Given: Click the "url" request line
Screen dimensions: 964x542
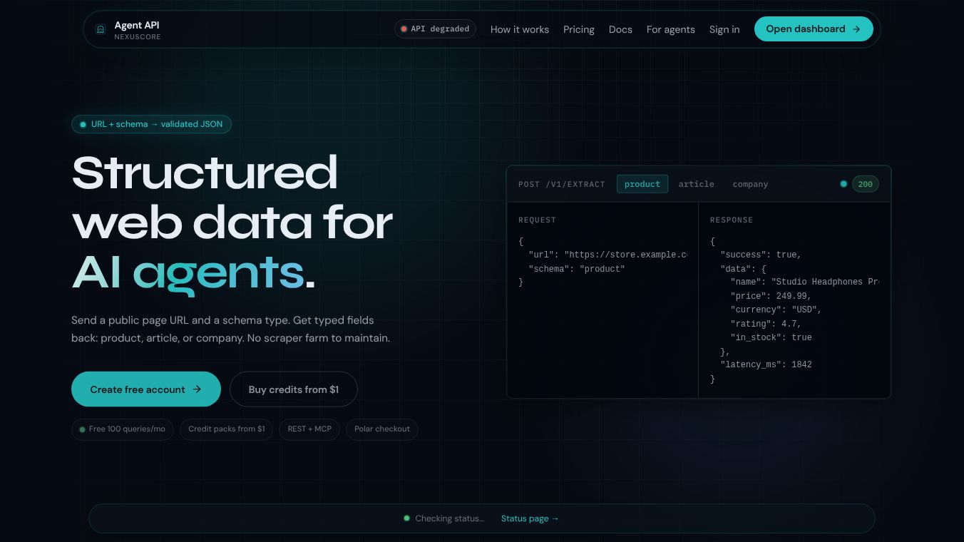Looking at the screenshot, I should 607,255.
